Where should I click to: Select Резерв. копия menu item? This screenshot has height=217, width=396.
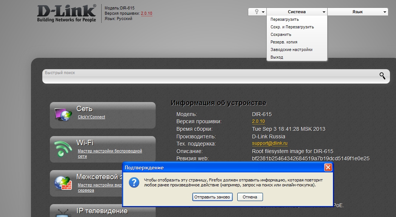pyautogui.click(x=284, y=42)
